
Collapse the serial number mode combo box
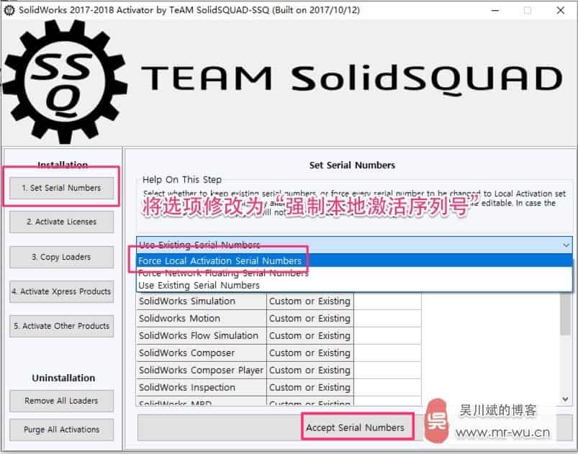(354, 245)
